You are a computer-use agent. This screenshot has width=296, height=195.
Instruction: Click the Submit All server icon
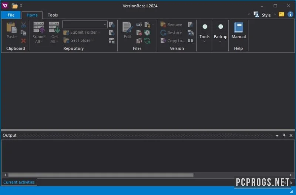click(x=39, y=27)
